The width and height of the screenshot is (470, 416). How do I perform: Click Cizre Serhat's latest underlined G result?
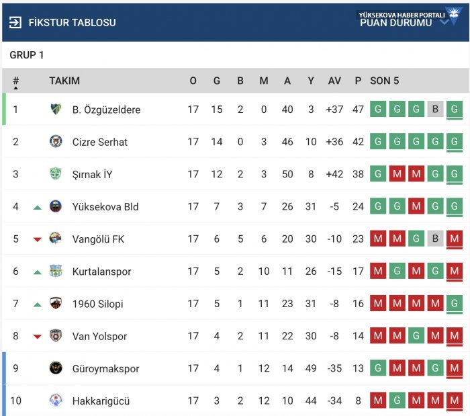pyautogui.click(x=455, y=142)
